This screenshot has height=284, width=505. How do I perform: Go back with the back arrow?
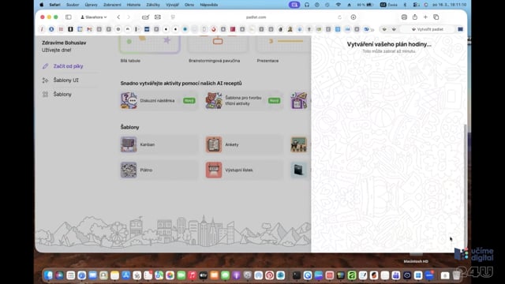(118, 17)
